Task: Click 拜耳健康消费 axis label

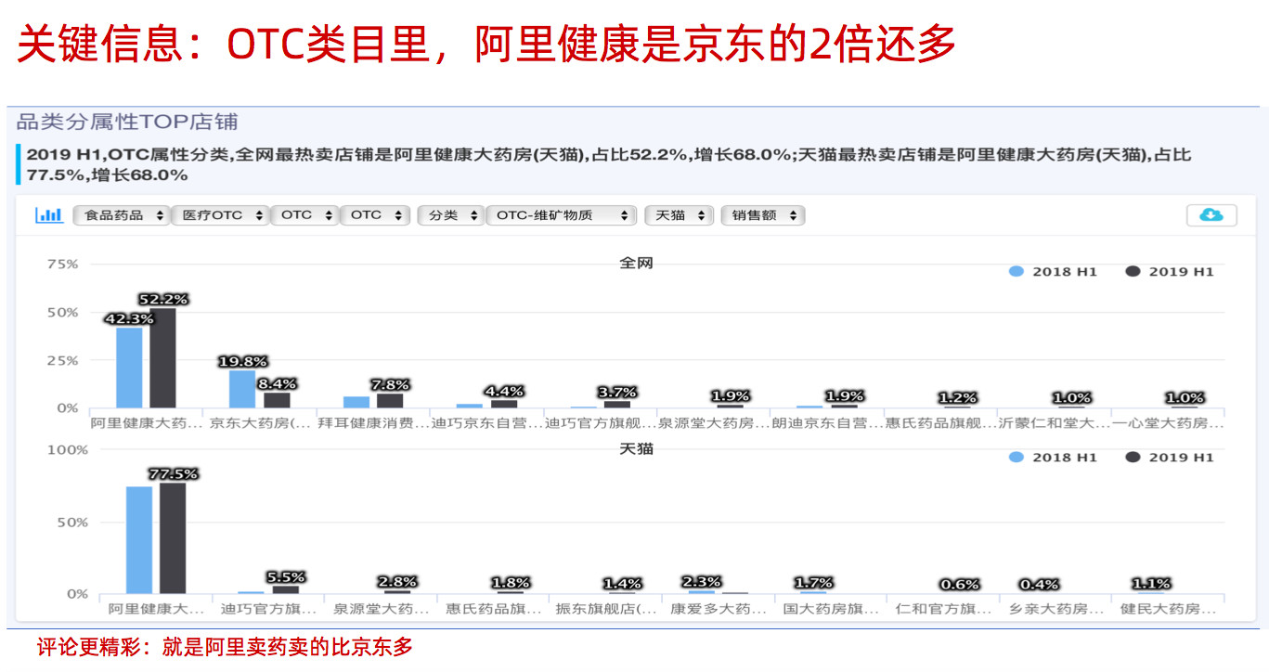Action: click(373, 423)
